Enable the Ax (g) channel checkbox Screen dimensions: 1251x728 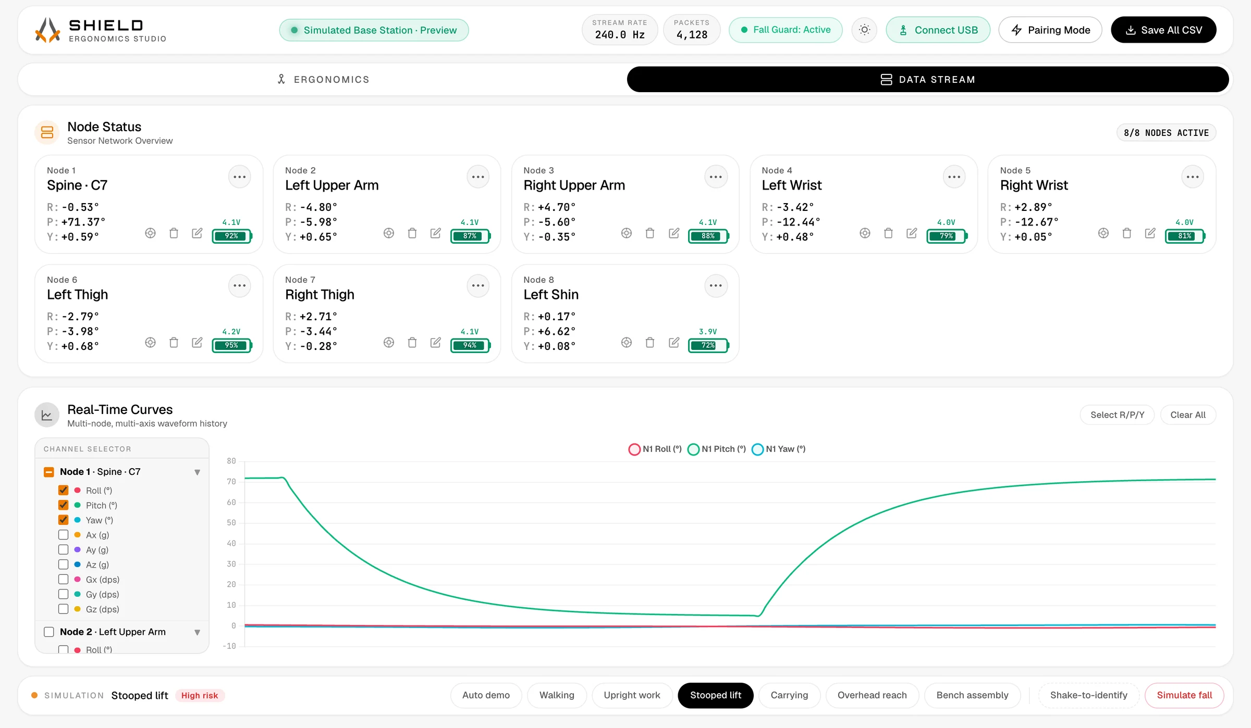tap(64, 535)
